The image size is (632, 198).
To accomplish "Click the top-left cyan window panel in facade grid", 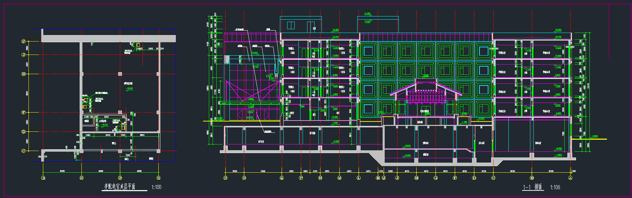I will tap(368, 51).
